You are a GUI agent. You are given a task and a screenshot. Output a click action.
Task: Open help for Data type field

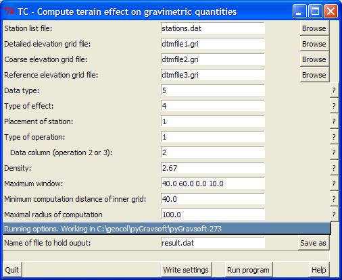(334, 90)
